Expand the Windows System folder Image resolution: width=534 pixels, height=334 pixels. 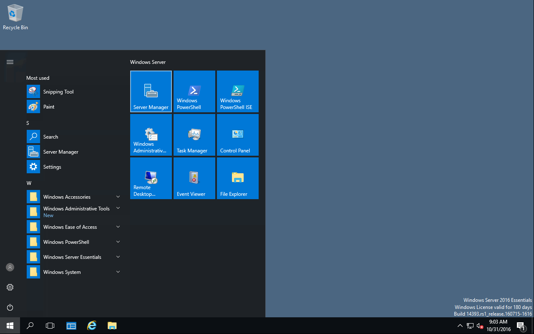(73, 272)
